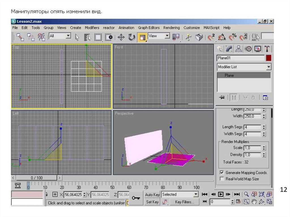Expand the Modifier List dropdown
This screenshot has height=217, width=290.
click(268, 67)
